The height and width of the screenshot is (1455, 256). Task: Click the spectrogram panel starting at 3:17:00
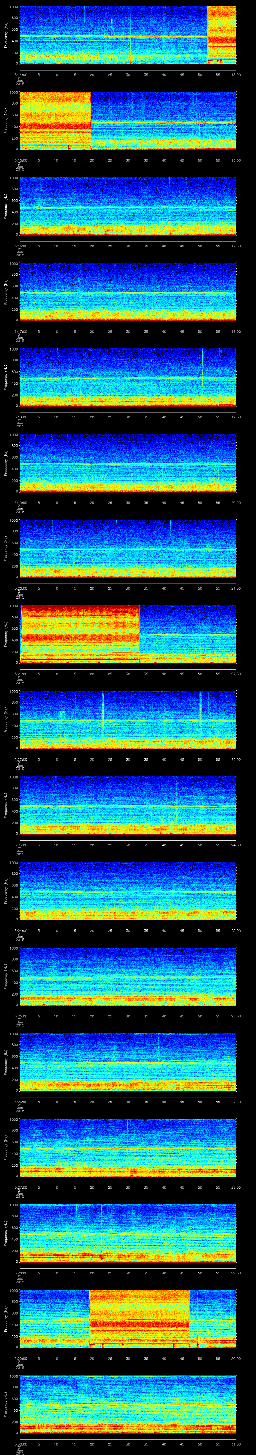coord(128,291)
